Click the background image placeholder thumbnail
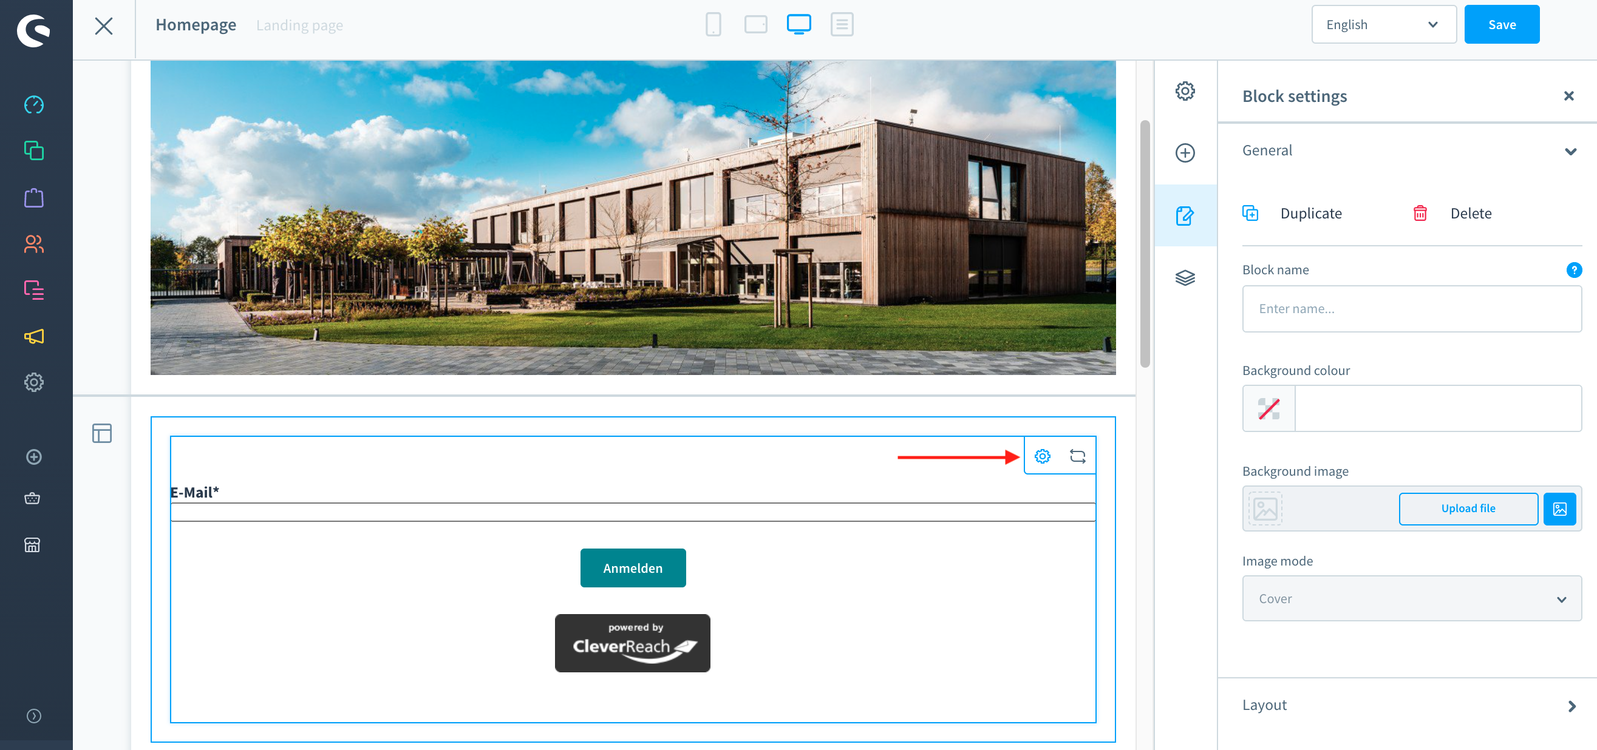 1265,508
